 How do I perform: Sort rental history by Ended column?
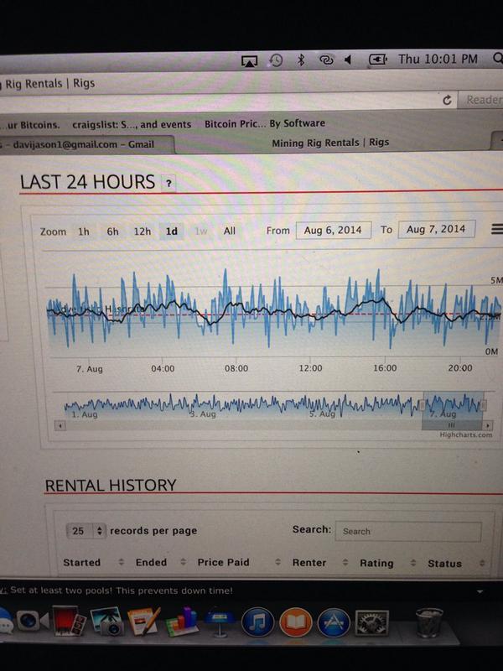[x=161, y=562]
